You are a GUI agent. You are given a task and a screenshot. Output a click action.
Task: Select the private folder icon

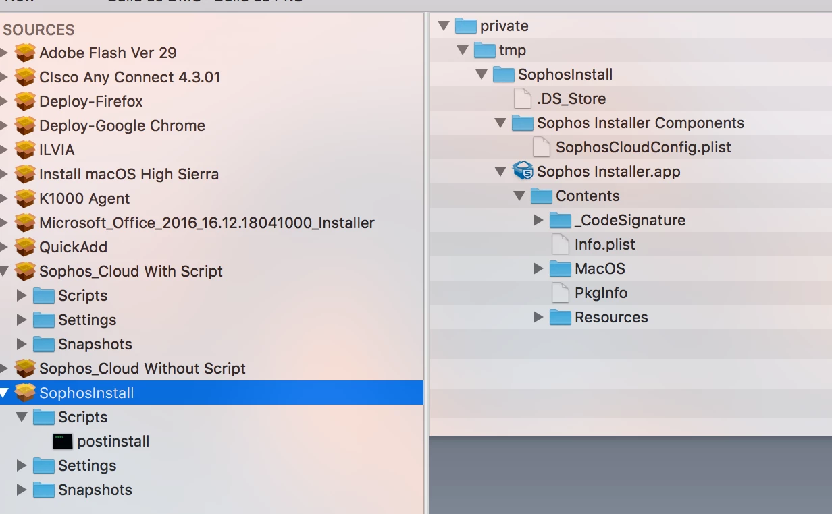(x=466, y=26)
